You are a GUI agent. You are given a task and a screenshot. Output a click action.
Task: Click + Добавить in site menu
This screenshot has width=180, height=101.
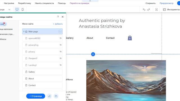tap(58, 24)
